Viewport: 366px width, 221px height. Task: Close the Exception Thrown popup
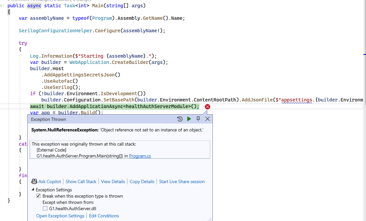click(208, 119)
